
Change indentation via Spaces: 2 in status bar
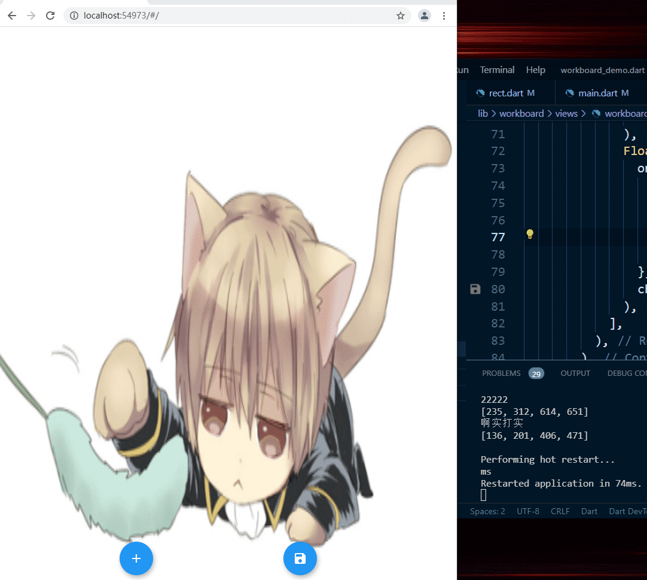[x=487, y=511]
